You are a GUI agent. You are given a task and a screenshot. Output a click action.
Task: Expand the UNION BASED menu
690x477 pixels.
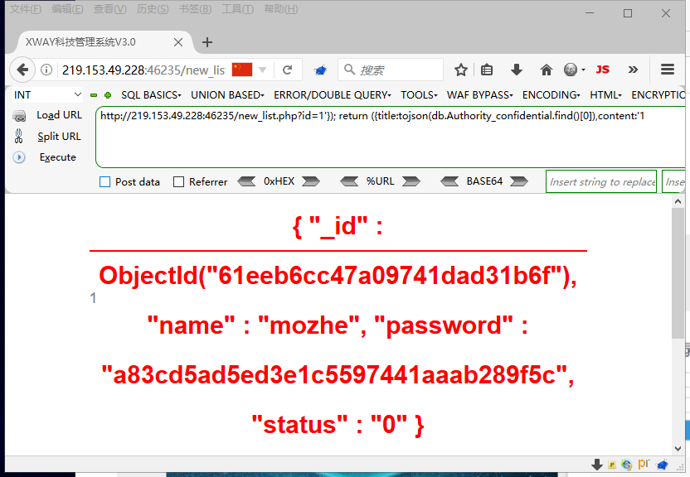tap(227, 95)
